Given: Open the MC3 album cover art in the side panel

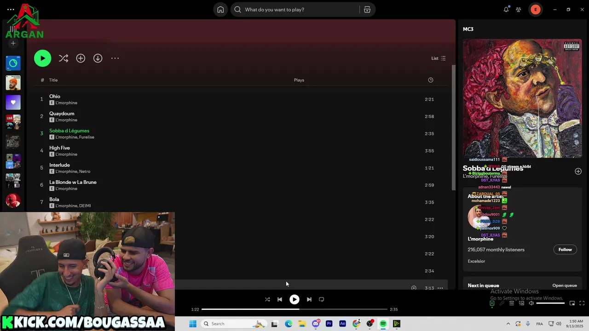Looking at the screenshot, I should click(522, 98).
